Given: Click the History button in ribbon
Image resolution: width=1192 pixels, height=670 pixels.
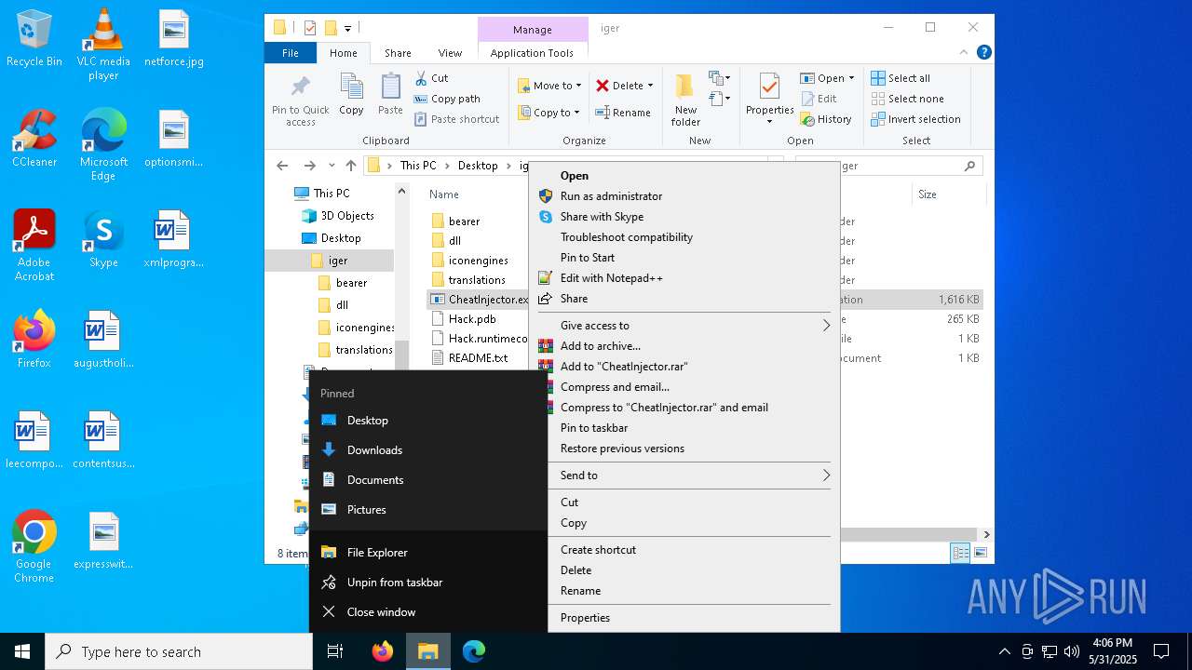Looking at the screenshot, I should tap(826, 119).
